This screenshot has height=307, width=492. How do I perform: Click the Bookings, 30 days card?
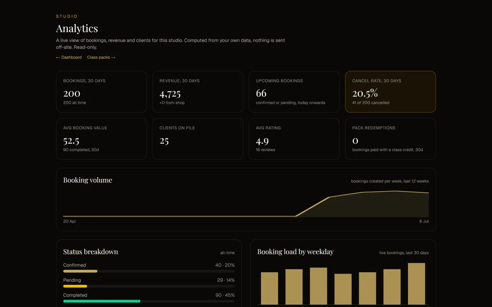(x=101, y=92)
